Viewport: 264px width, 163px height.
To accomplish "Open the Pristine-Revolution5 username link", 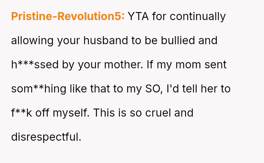I will click(x=68, y=16).
